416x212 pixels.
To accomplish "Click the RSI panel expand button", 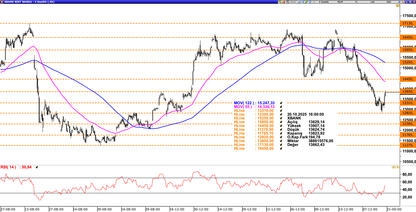I will [393, 167].
